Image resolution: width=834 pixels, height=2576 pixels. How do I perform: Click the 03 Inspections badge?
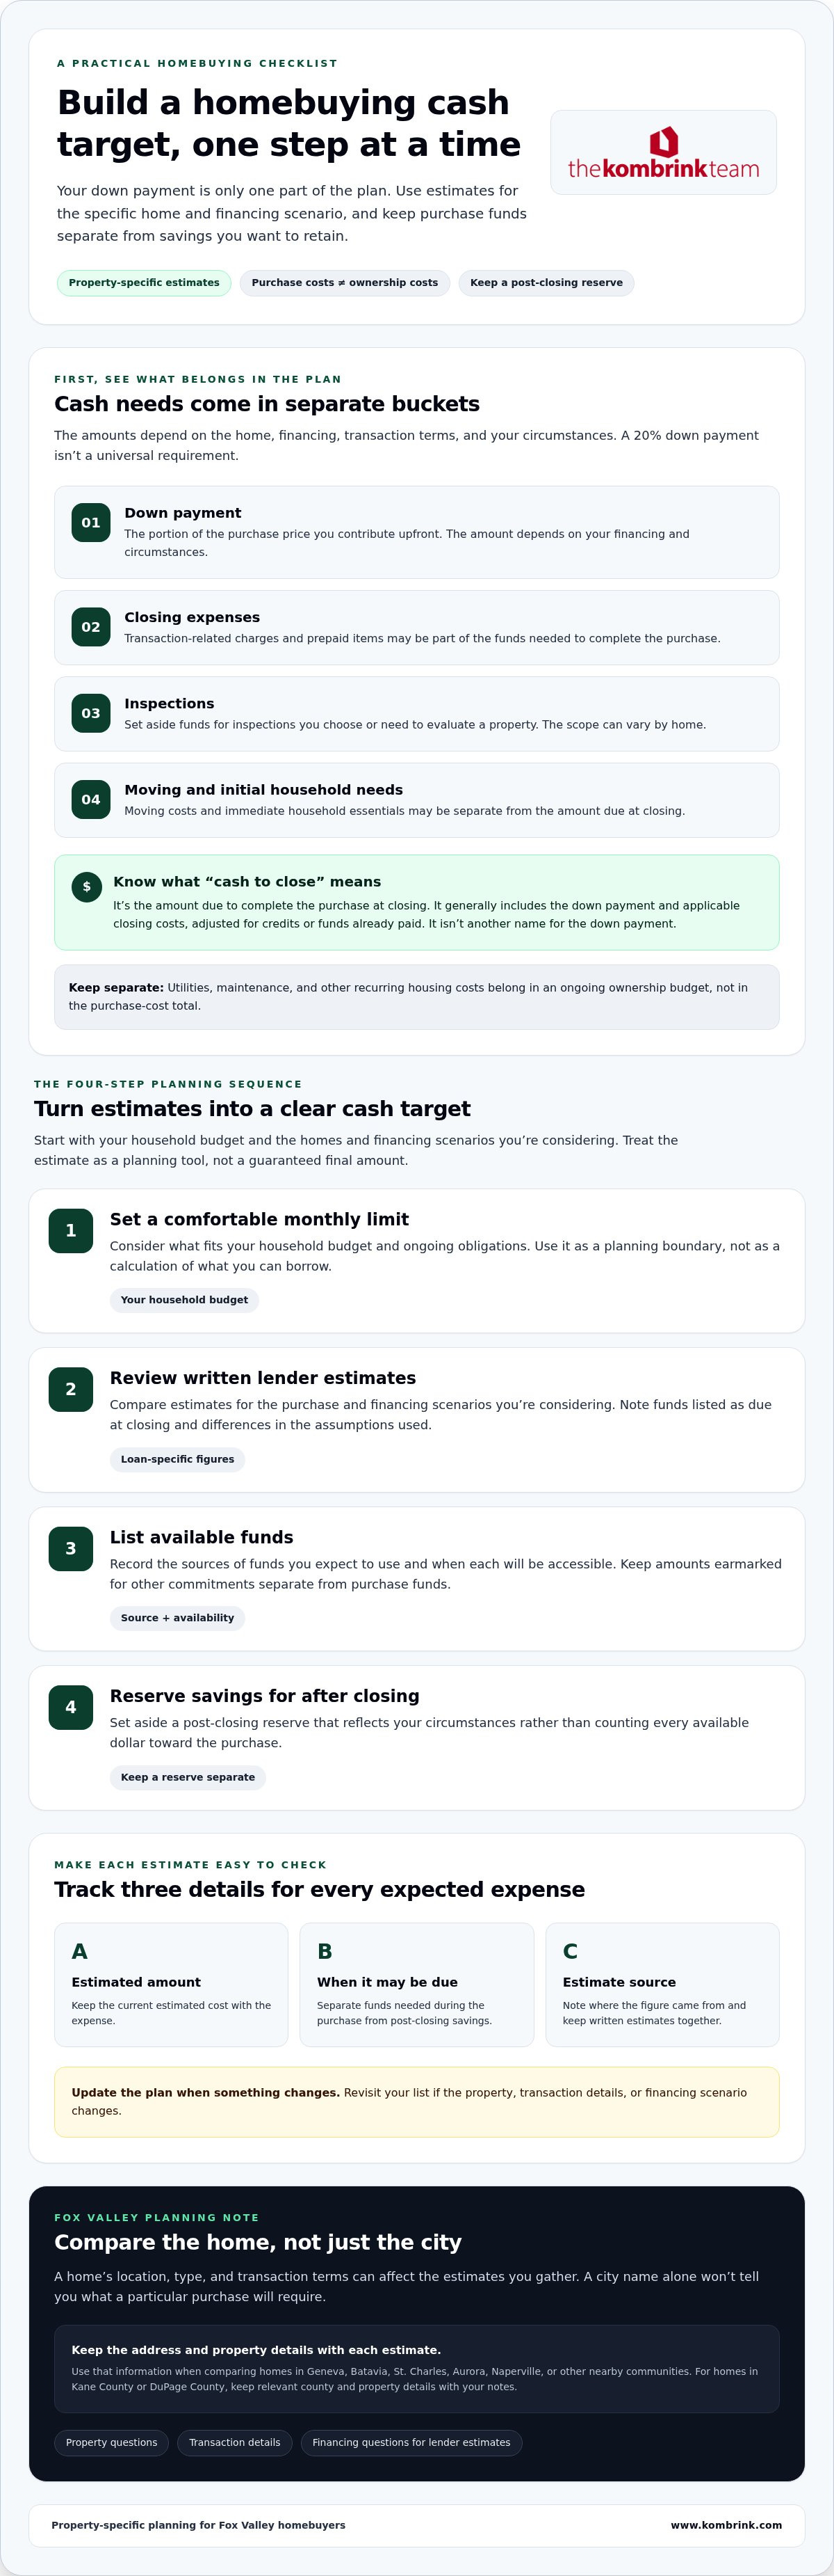(x=91, y=713)
